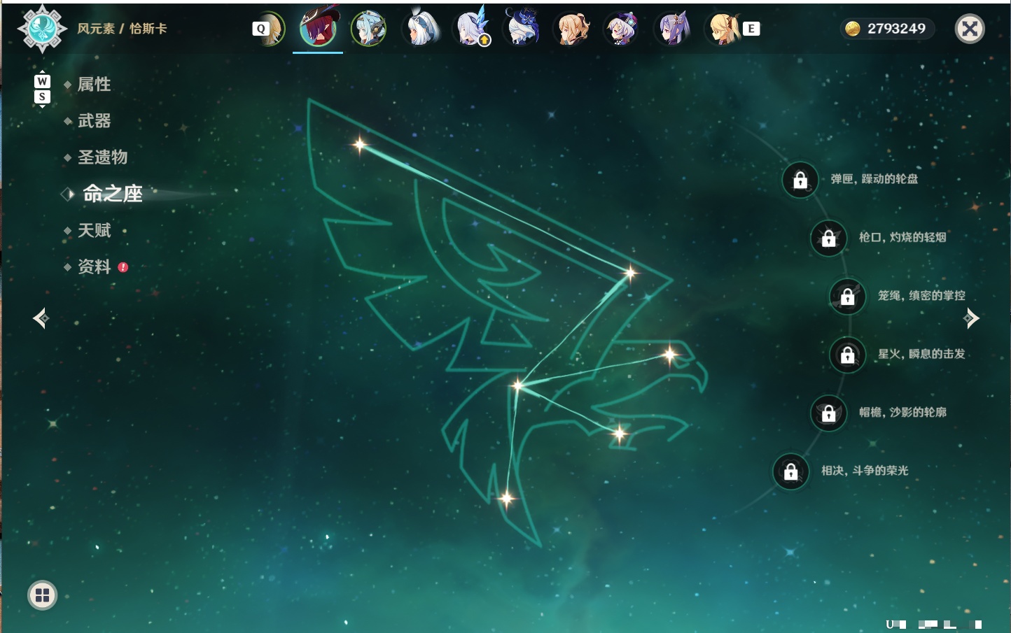Click the Q key hint for previous character
1011x633 pixels.
[260, 29]
